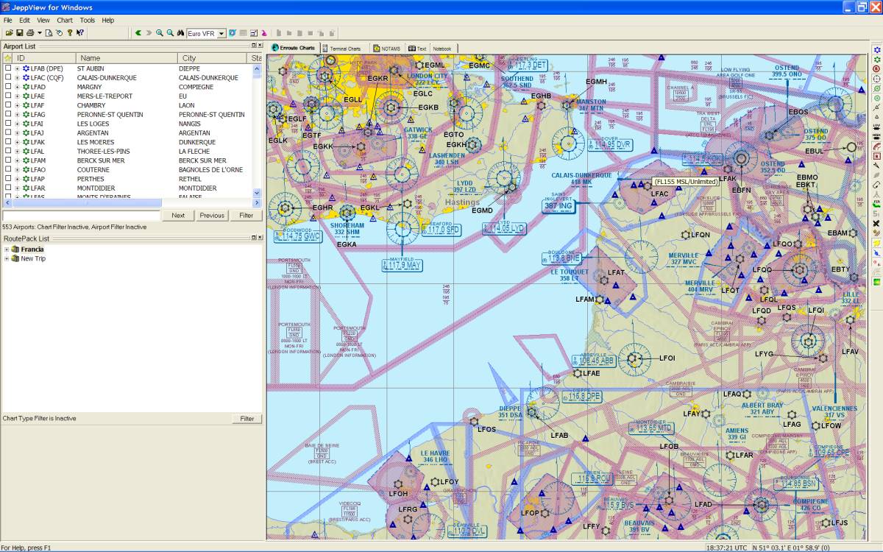Check the LFAK Les Moeres checkbox

pyautogui.click(x=8, y=142)
